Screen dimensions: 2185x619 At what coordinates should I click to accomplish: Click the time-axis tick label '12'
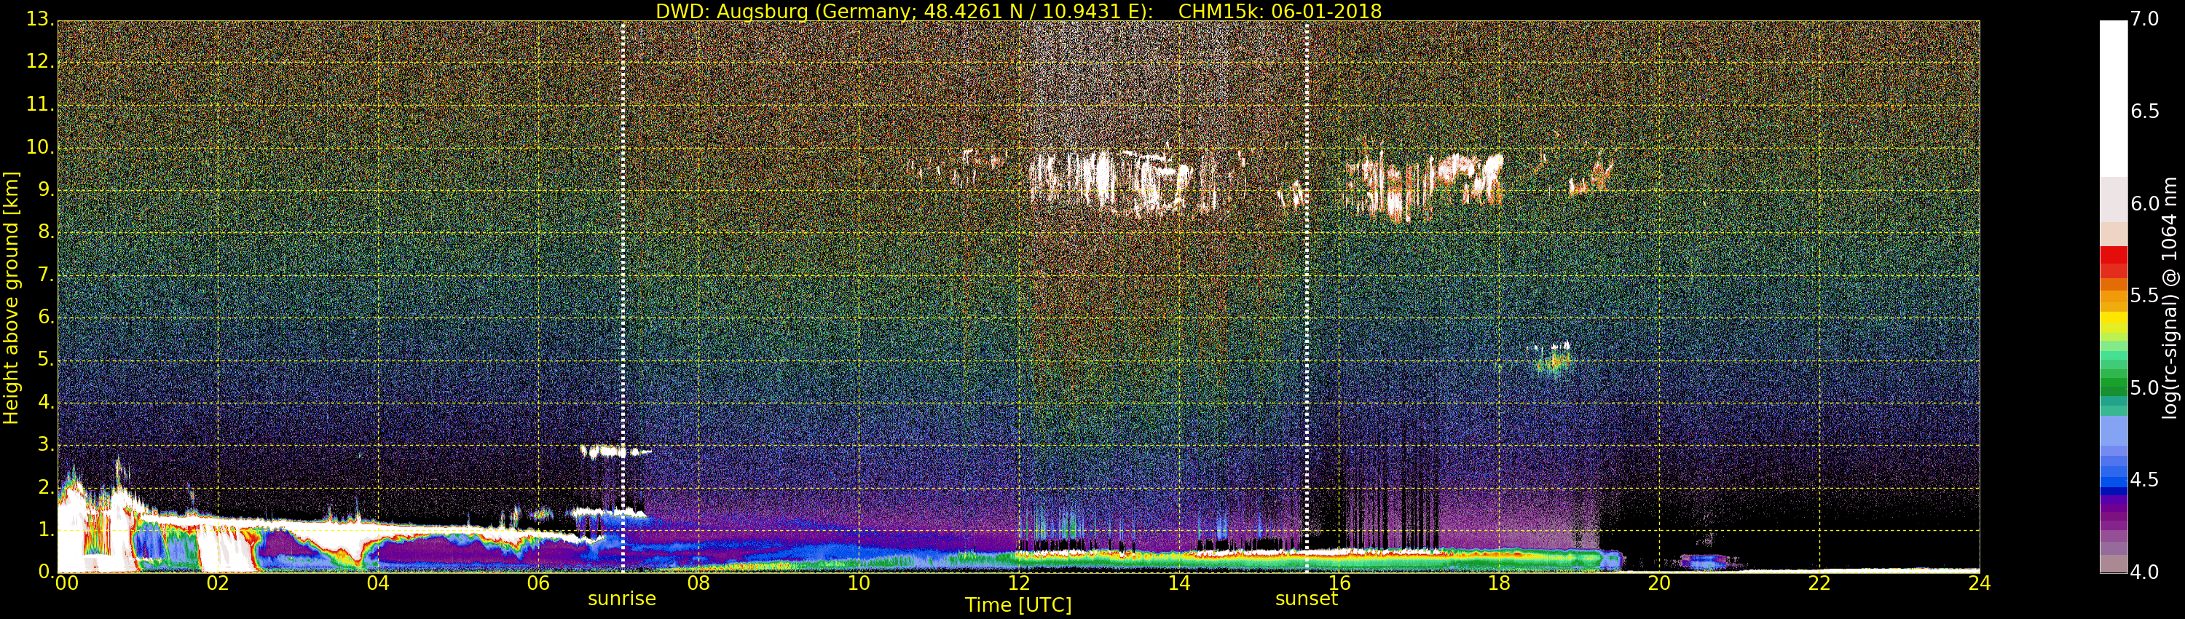tap(1019, 583)
